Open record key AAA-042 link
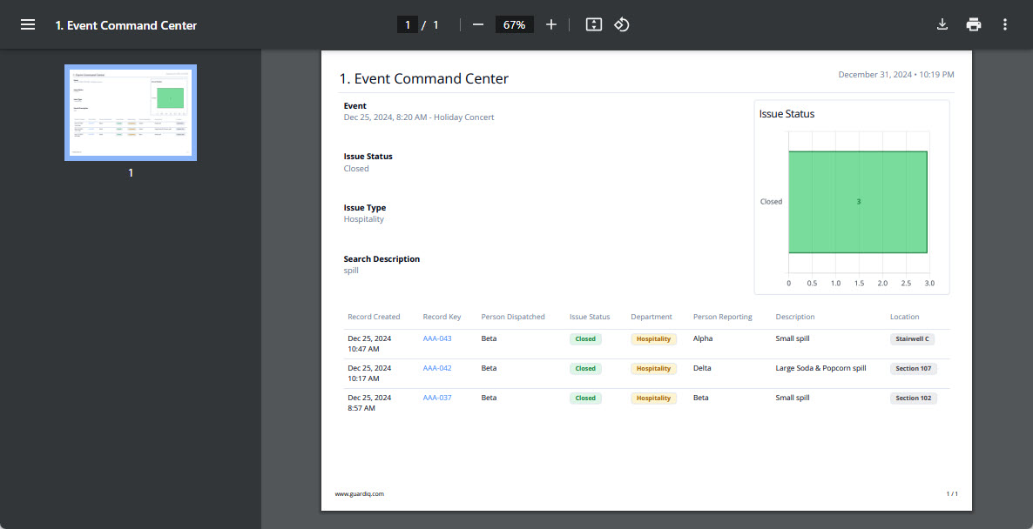The width and height of the screenshot is (1033, 529). point(437,368)
